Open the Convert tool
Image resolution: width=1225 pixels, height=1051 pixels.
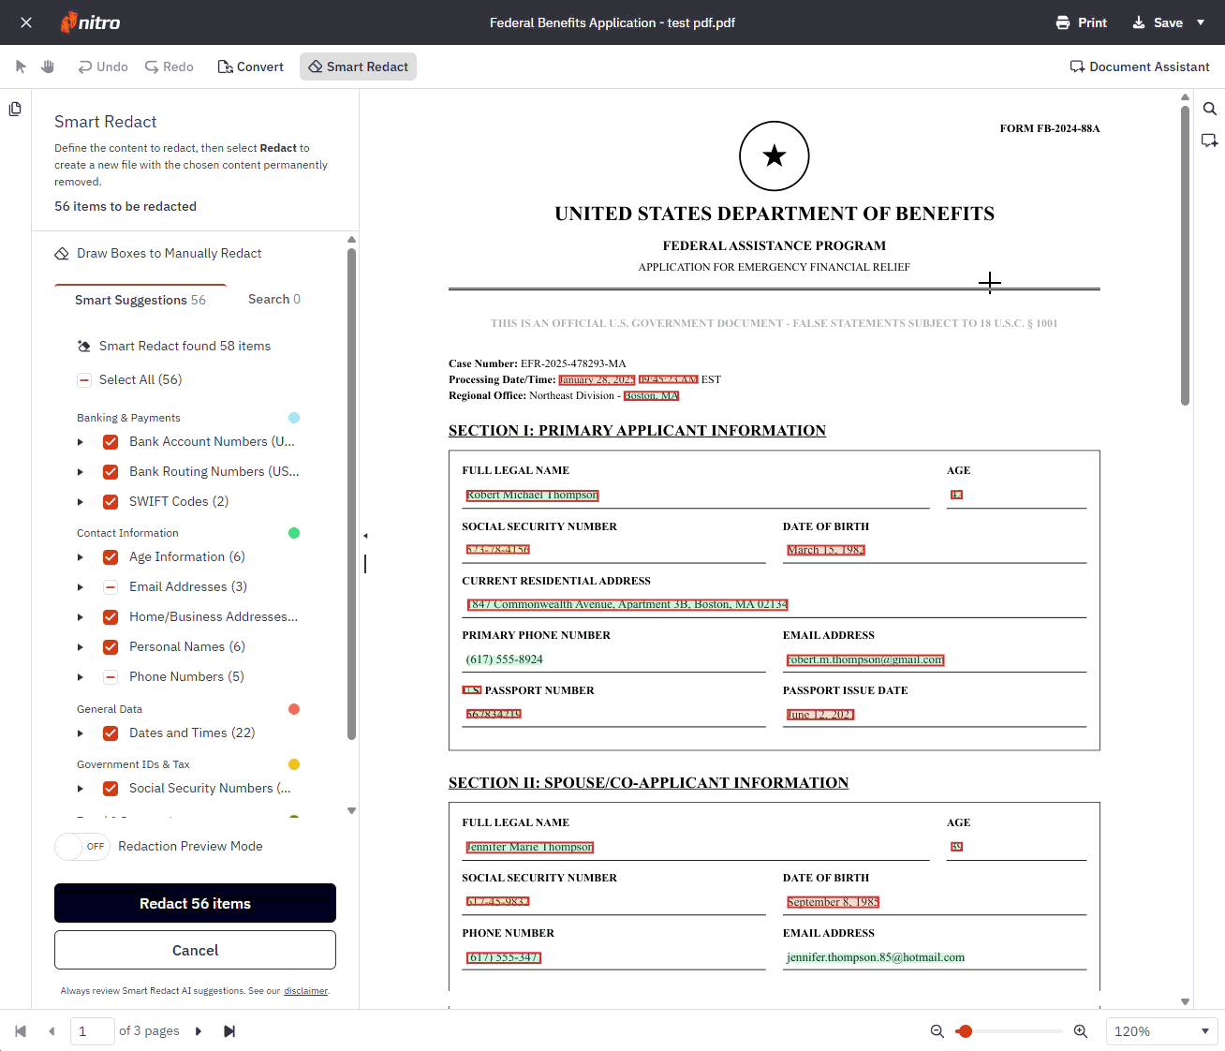(251, 67)
